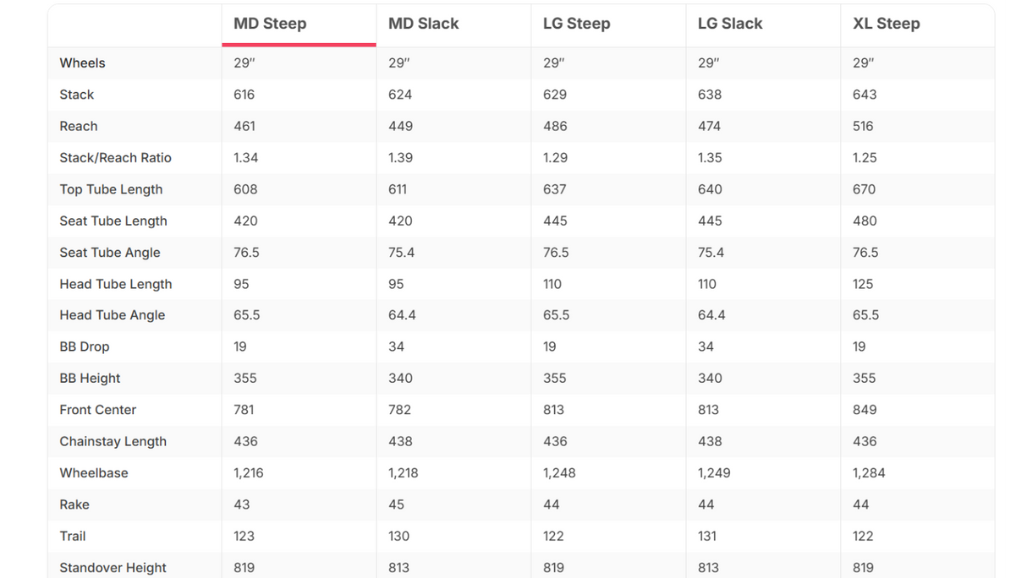This screenshot has width=1027, height=578.
Task: Click the Wheels row label
Action: (82, 63)
